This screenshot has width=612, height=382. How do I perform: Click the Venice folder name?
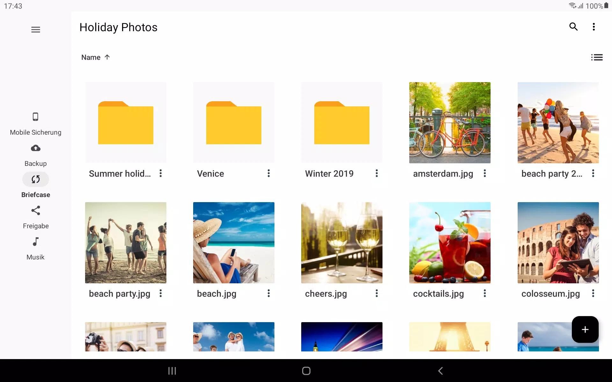click(x=210, y=173)
